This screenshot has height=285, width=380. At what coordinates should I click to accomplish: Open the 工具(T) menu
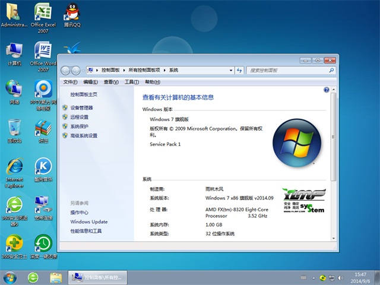point(132,82)
